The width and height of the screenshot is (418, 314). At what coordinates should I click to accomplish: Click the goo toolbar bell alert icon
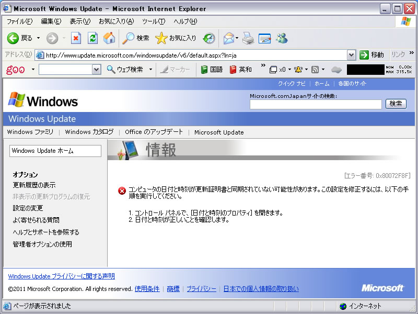click(x=298, y=70)
